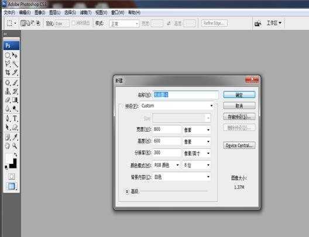The image size is (309, 237).
Task: Open the File (文件) menu
Action: (9, 13)
